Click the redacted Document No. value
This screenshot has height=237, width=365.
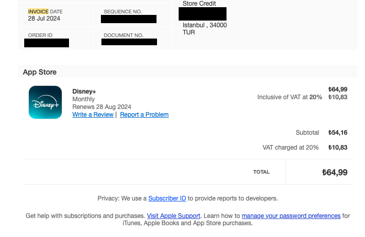pos(129,42)
